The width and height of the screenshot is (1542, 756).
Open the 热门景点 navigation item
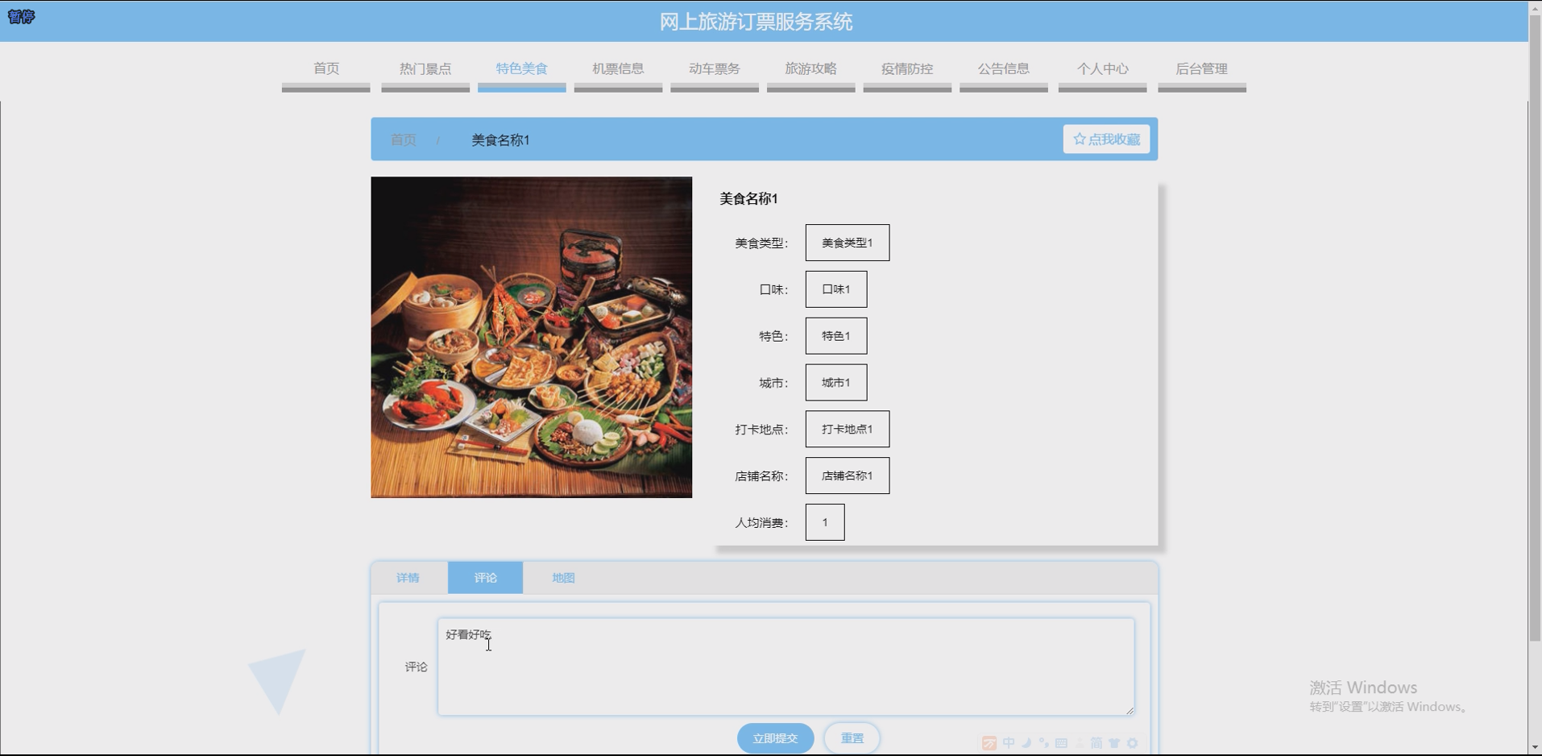click(425, 69)
